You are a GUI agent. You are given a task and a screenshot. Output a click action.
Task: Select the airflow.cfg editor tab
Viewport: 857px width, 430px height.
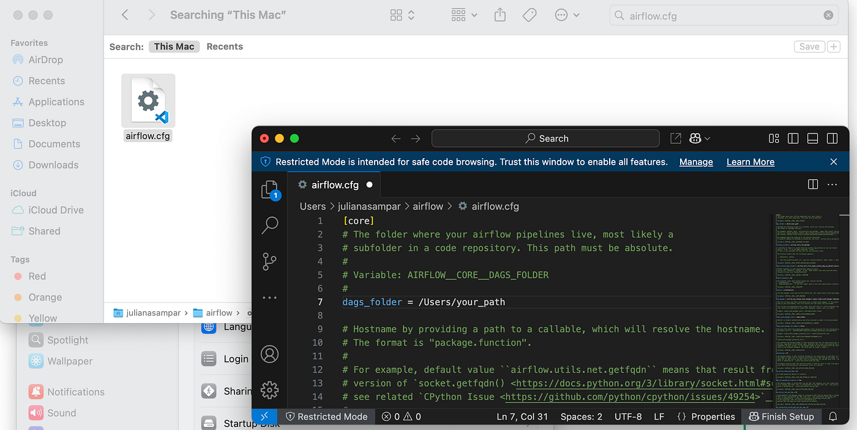[x=335, y=184]
